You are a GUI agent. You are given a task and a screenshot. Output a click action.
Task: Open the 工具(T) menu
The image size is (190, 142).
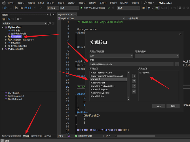click(103, 3)
